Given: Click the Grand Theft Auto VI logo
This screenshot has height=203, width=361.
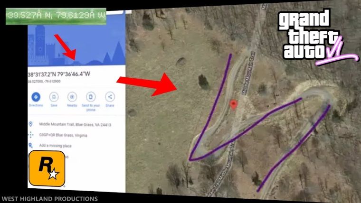Looking at the screenshot, I should click(318, 37).
